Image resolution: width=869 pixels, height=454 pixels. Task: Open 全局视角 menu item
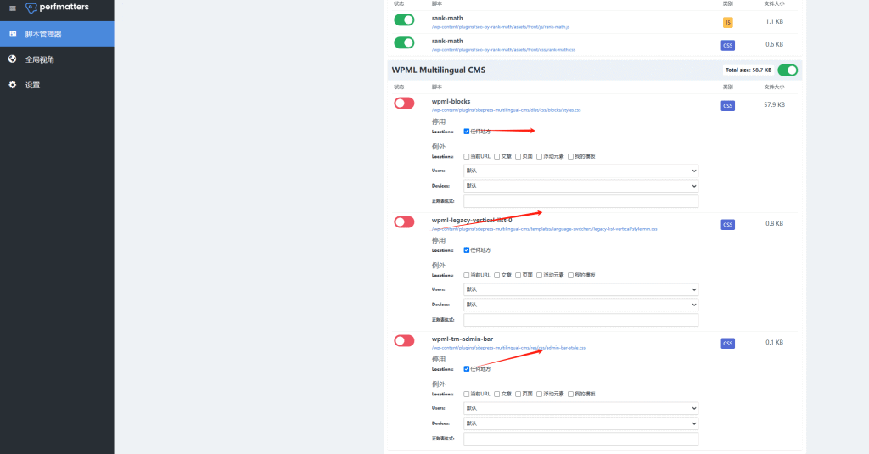click(x=57, y=59)
